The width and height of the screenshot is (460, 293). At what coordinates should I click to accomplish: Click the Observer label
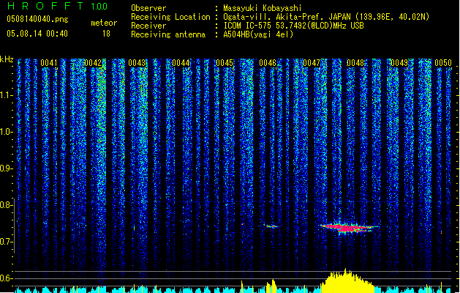[x=148, y=8]
